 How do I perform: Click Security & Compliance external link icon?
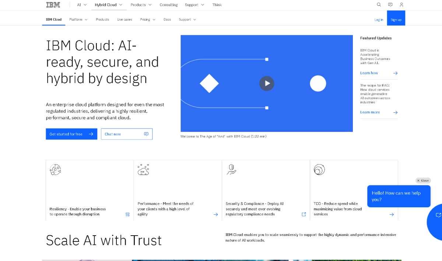(x=304, y=214)
